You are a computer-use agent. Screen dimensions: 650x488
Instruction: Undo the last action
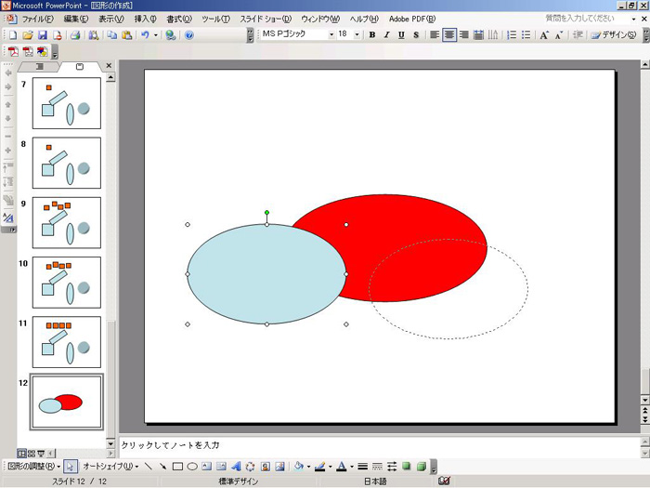(x=145, y=35)
